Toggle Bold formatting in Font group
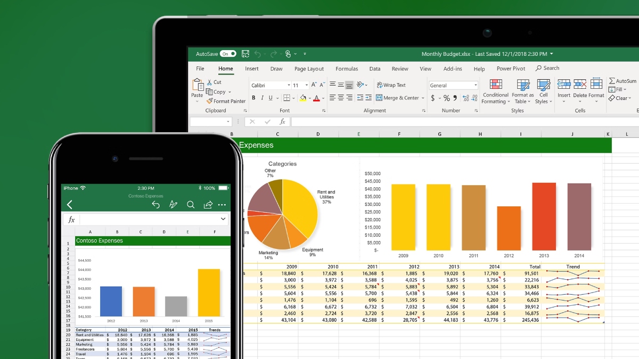Image resolution: width=639 pixels, height=359 pixels. tap(253, 98)
